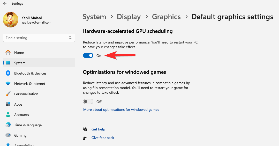Click the Apps icon in sidebar
Viewport: 279px width, 146px height.
(8, 104)
